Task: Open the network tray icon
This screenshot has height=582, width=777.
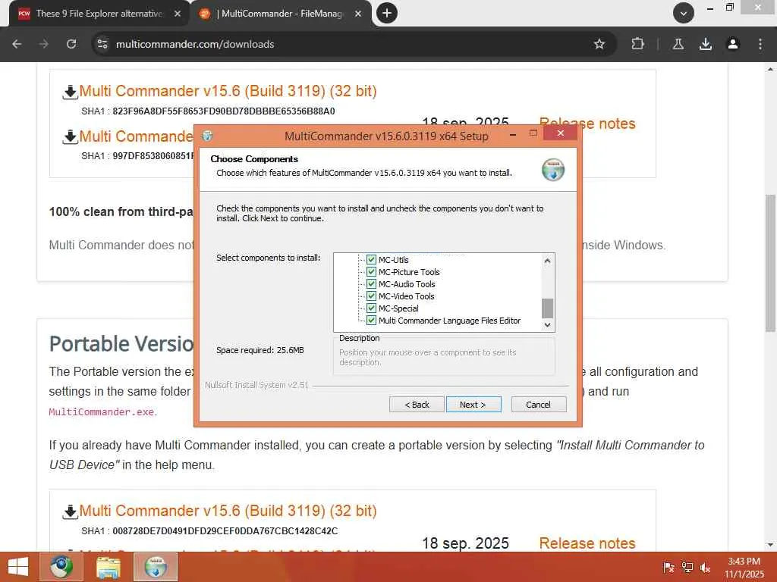Action: point(687,567)
